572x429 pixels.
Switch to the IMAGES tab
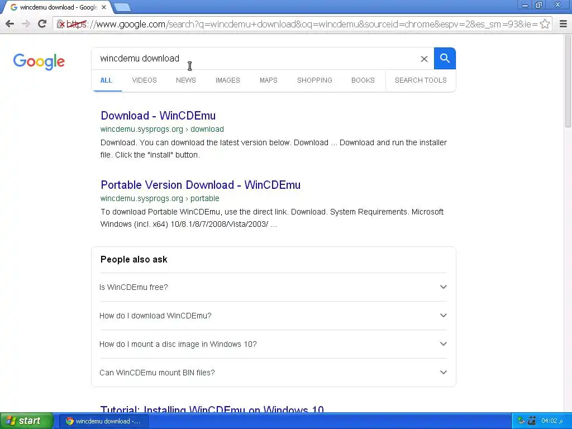point(228,80)
